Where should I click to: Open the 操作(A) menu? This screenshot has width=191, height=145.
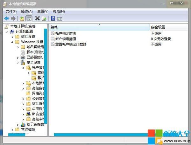pos(27,11)
